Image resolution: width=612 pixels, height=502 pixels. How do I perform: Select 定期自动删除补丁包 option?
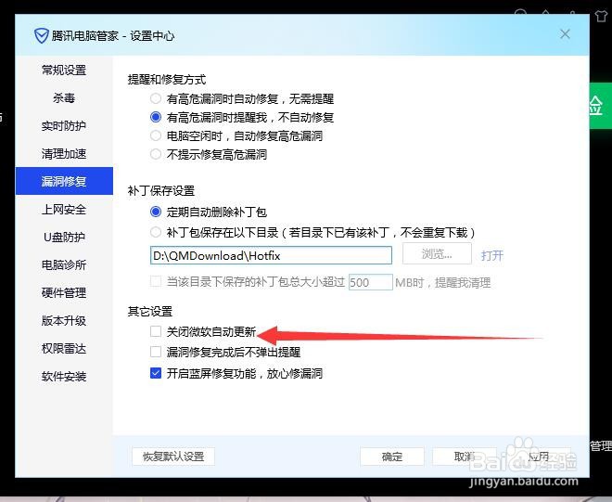click(156, 212)
